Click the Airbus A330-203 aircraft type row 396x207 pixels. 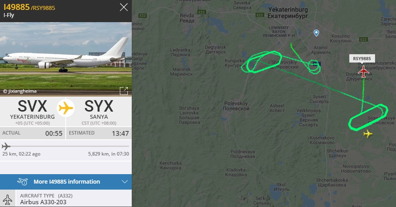(66, 199)
